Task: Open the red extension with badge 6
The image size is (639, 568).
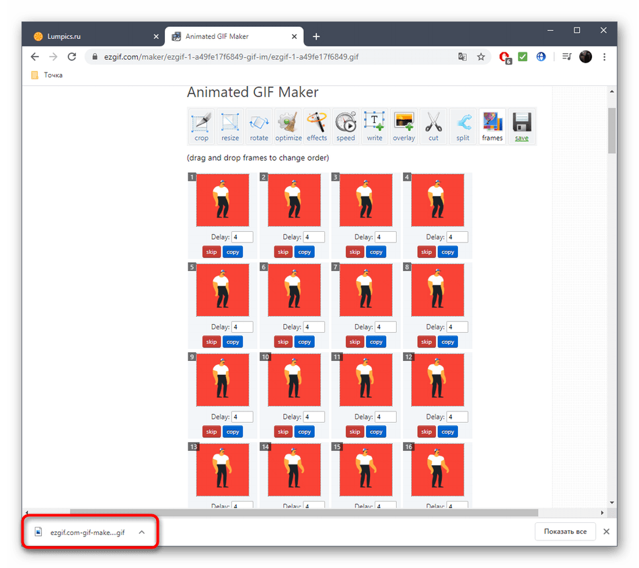Action: (x=505, y=57)
